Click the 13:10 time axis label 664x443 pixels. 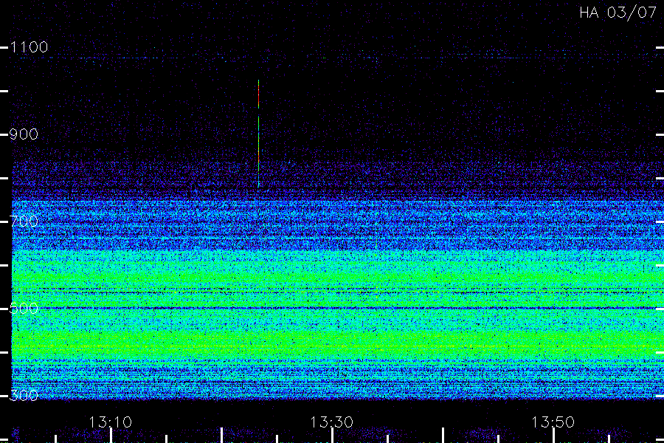[x=111, y=422]
